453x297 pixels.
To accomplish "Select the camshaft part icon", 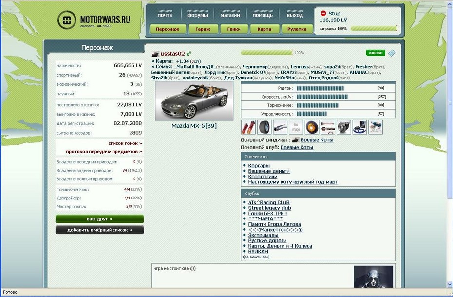I will 328,127.
